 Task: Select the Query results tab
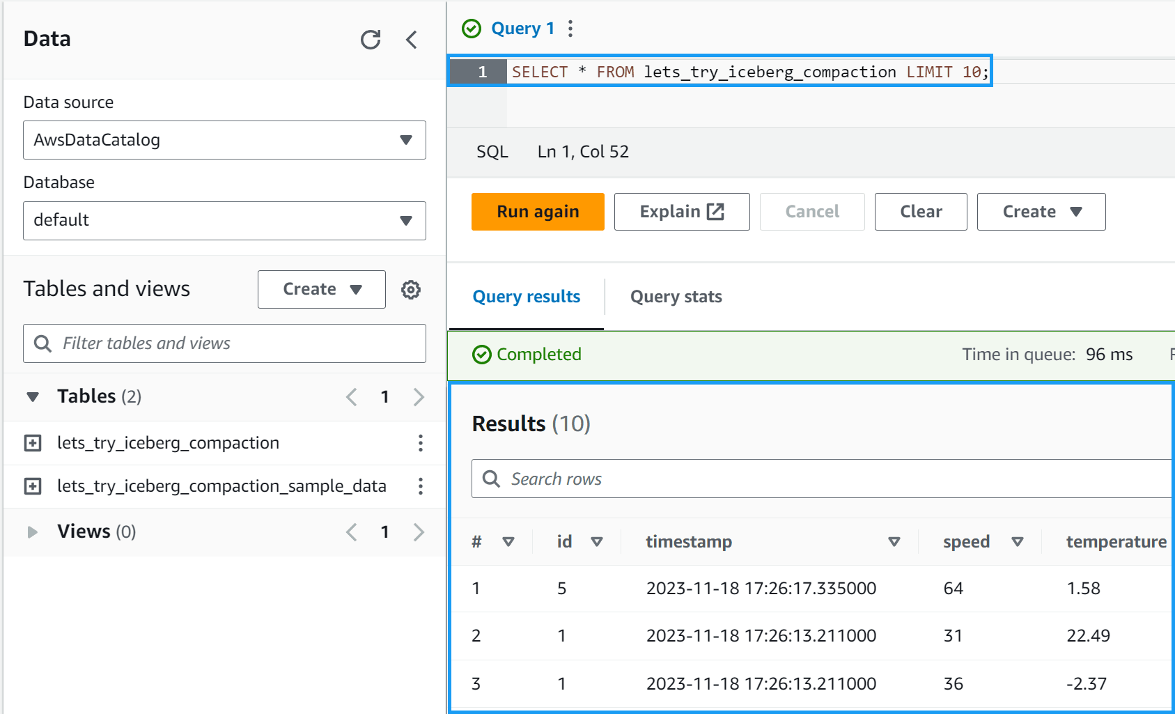pyautogui.click(x=526, y=297)
